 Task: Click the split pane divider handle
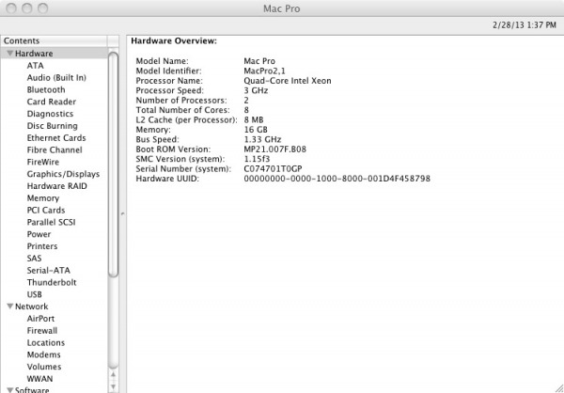pos(122,213)
